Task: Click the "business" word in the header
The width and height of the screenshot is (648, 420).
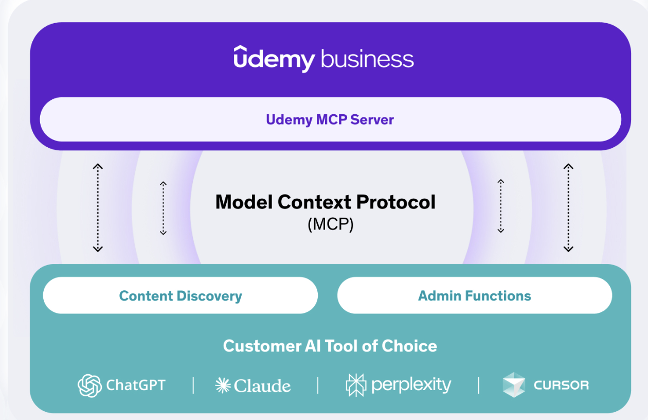Action: click(367, 59)
